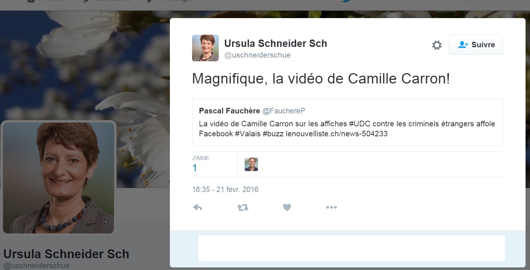
Task: Retweet using the retweet arrows icon
Action: click(x=243, y=208)
